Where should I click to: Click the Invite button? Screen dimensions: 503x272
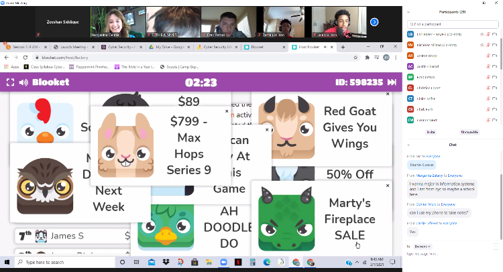tap(431, 132)
